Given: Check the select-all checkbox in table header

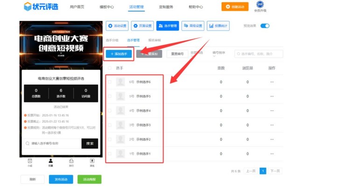Looking at the screenshot, I should [110, 68].
